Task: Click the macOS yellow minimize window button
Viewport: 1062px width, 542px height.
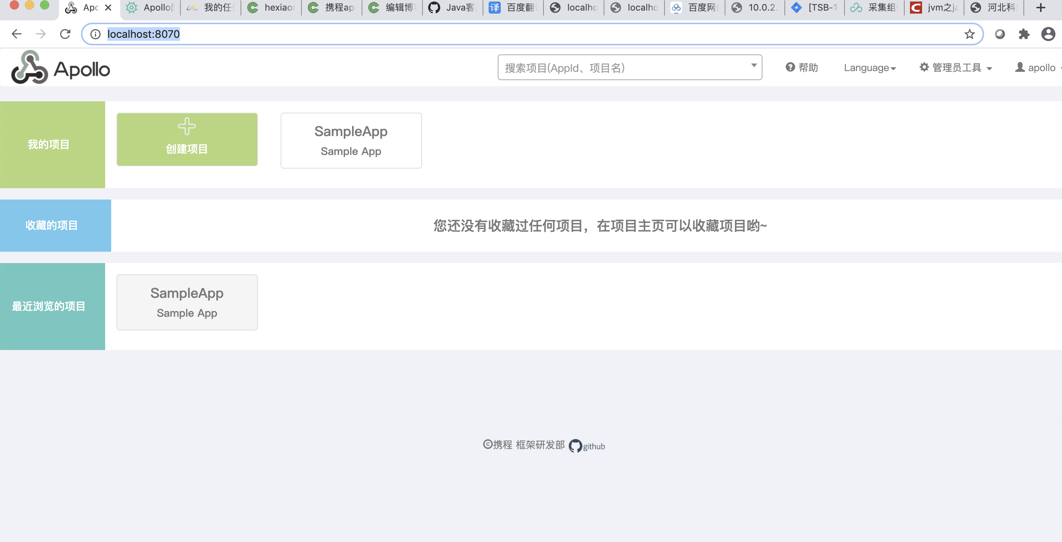Action: [29, 5]
